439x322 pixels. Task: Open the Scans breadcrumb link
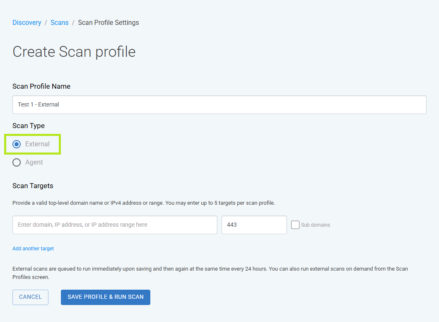(x=59, y=23)
